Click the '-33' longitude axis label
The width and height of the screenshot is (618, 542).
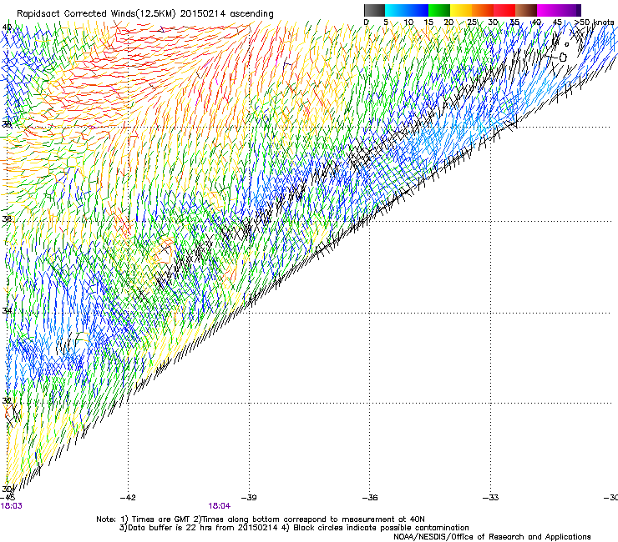(x=491, y=498)
